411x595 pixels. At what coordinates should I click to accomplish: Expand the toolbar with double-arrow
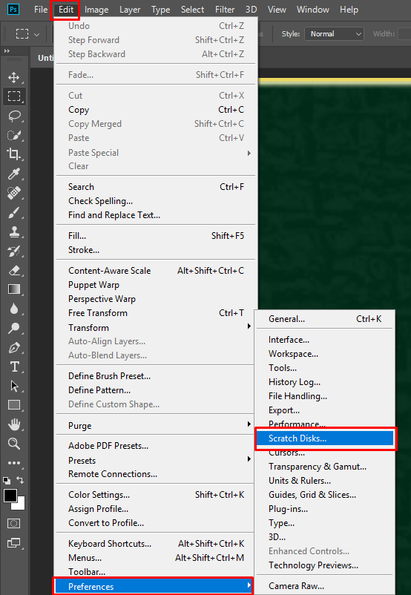(x=7, y=51)
